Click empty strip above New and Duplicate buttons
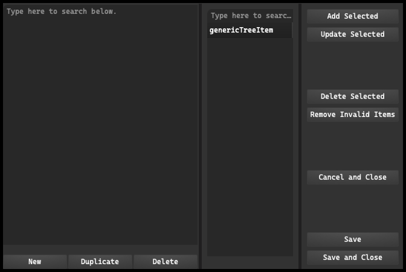406x272 pixels. pos(100,250)
